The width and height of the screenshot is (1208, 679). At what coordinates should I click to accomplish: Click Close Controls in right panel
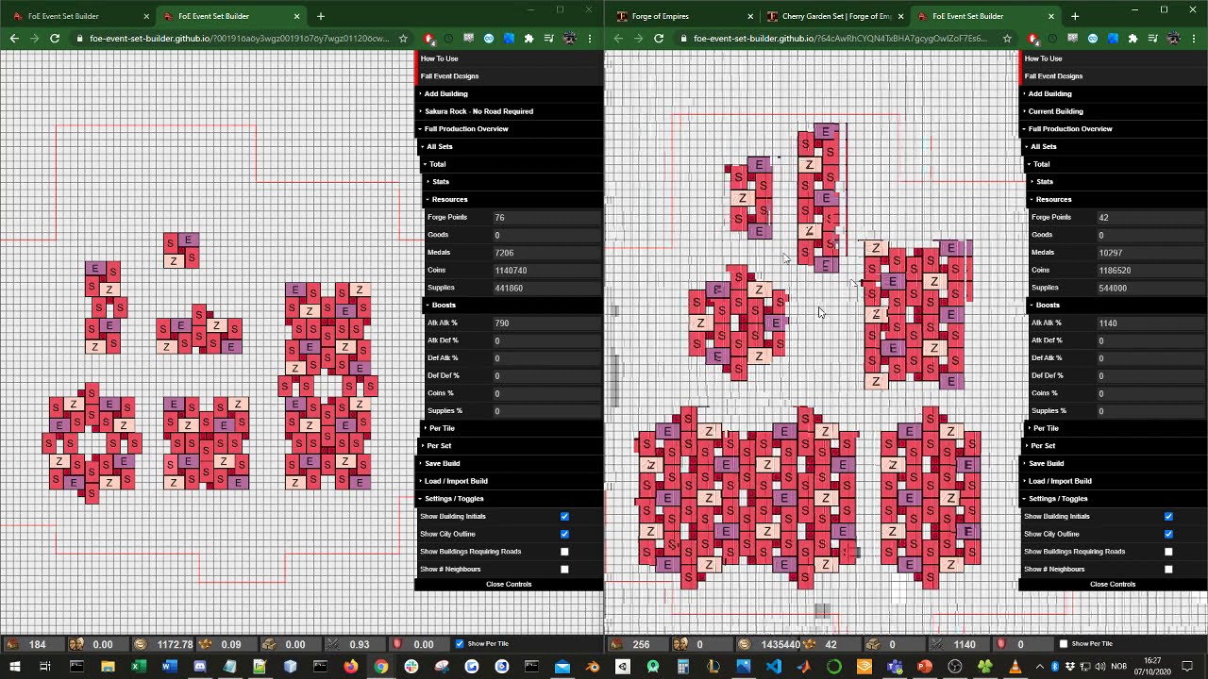(x=1113, y=584)
